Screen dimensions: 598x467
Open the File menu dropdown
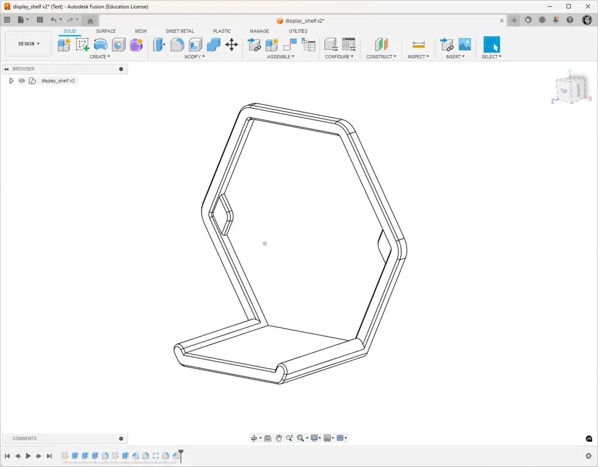point(23,20)
